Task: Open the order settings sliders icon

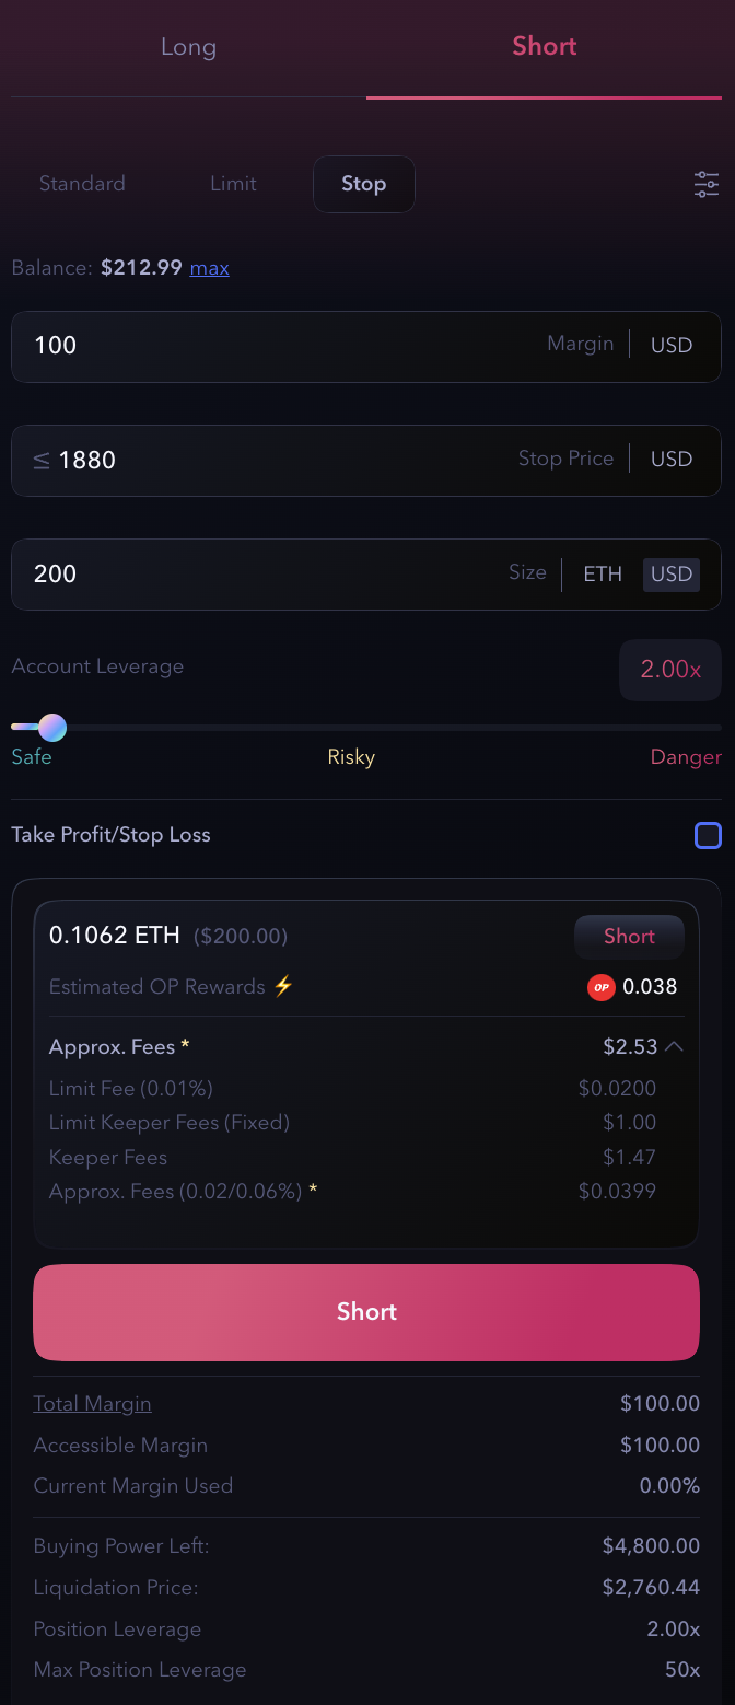Action: (706, 184)
